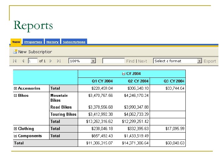Click the Road Bikes row label

click(61, 107)
